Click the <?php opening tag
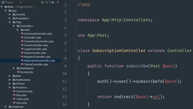The height and width of the screenshot is (109, 193). [x=84, y=5]
